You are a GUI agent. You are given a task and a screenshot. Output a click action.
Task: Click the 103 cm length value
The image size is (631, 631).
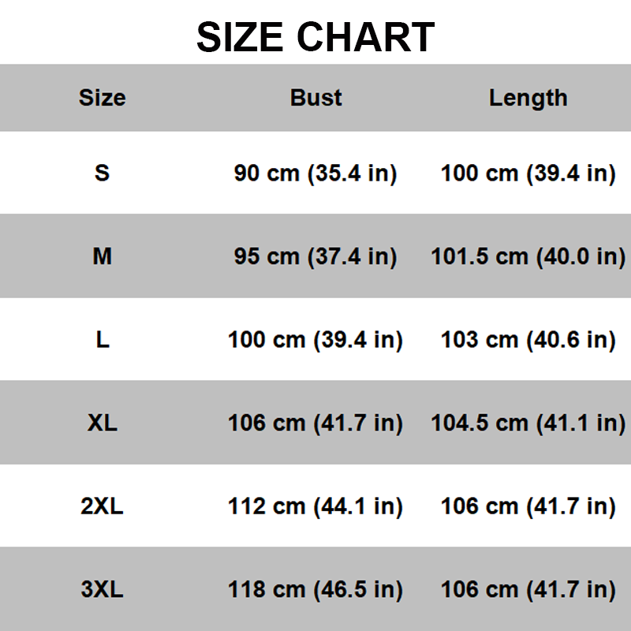(x=528, y=341)
